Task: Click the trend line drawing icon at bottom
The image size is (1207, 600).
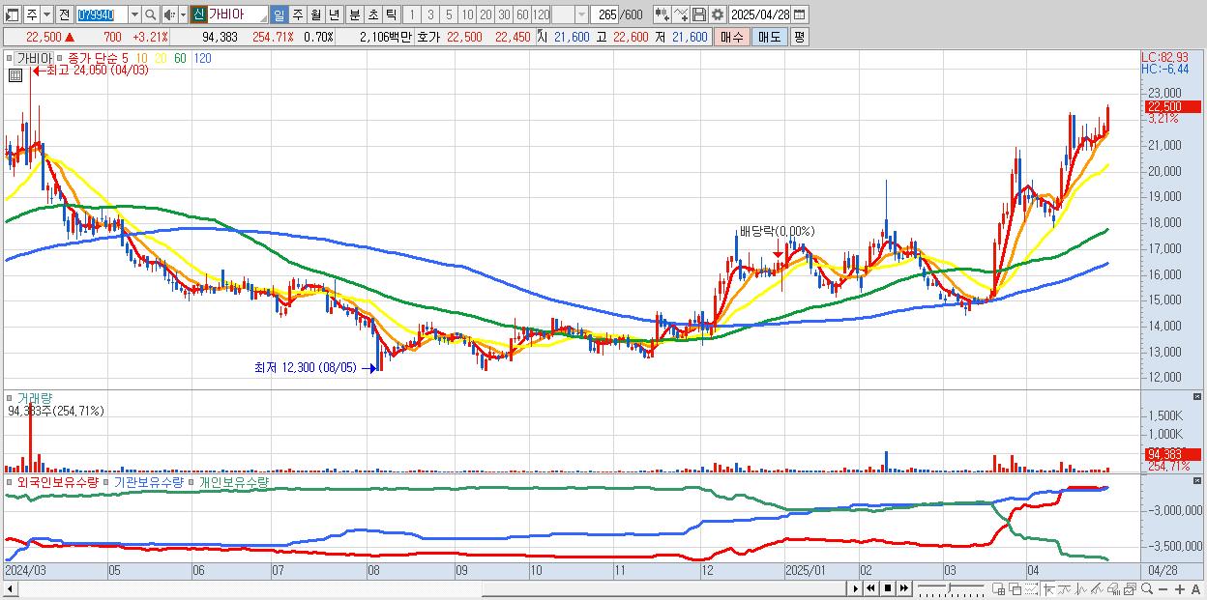Action: tap(1065, 588)
